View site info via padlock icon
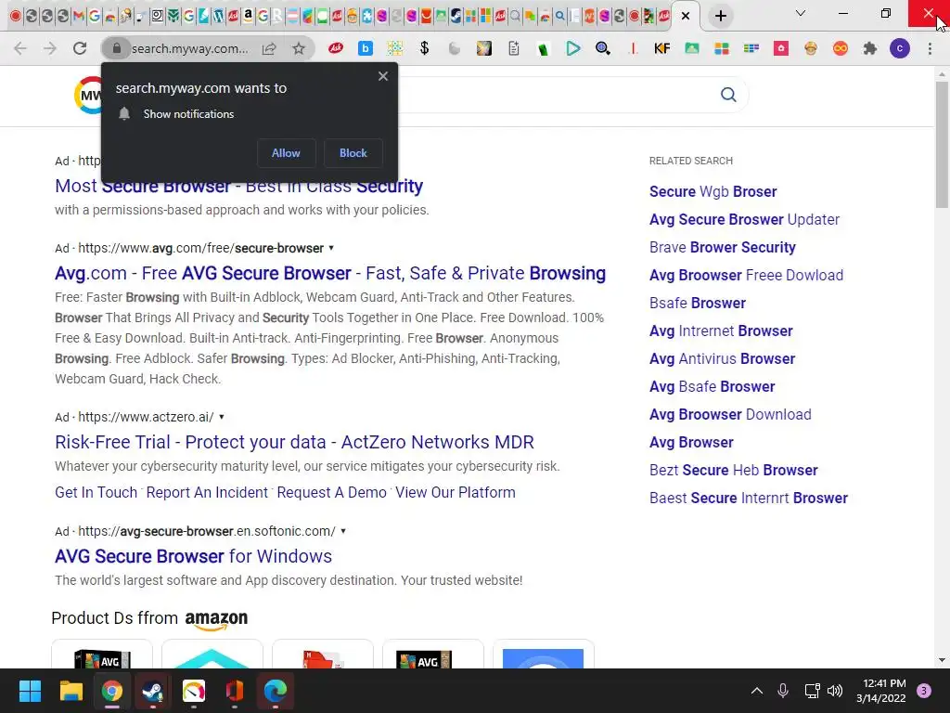950x713 pixels. (x=117, y=48)
